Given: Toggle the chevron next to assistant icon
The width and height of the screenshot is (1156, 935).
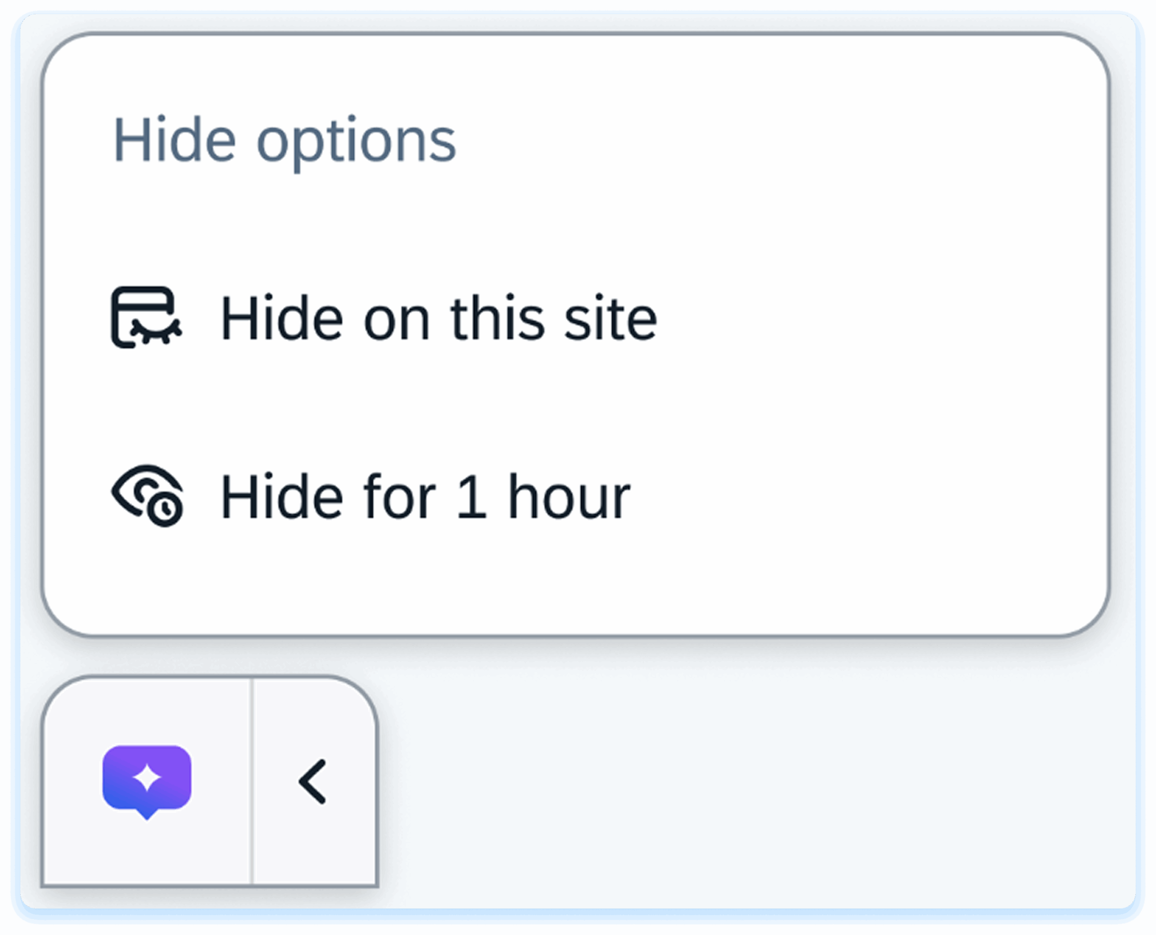Looking at the screenshot, I should pyautogui.click(x=313, y=781).
